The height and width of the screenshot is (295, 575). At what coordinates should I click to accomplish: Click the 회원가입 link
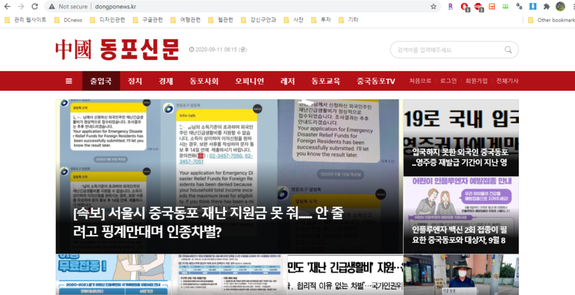pyautogui.click(x=476, y=81)
